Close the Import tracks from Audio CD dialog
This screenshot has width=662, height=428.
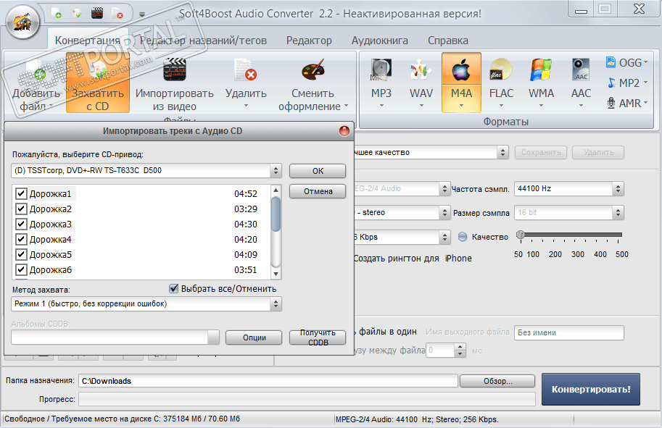tap(344, 131)
